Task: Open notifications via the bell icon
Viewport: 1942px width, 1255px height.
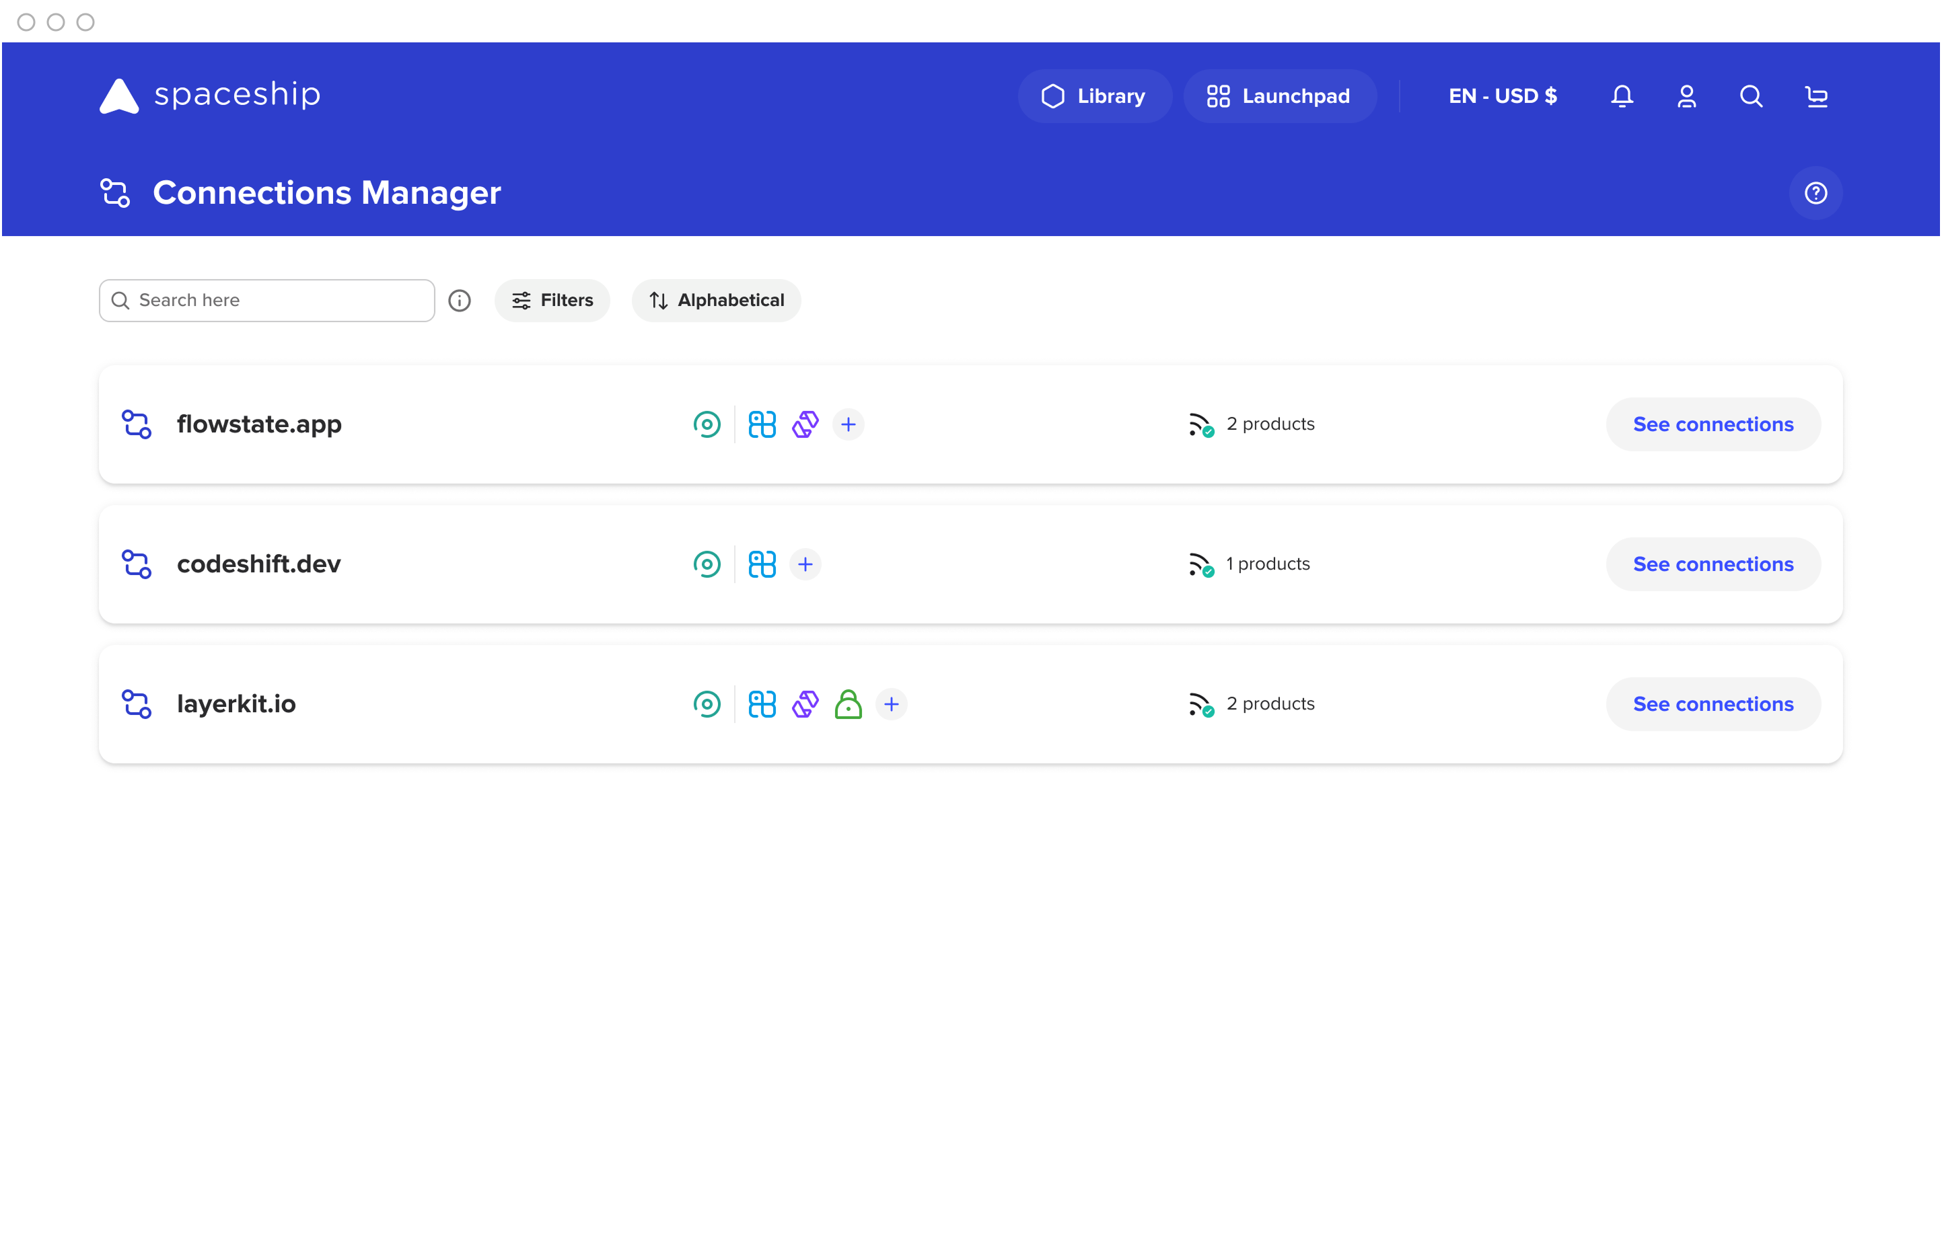Action: pyautogui.click(x=1622, y=96)
